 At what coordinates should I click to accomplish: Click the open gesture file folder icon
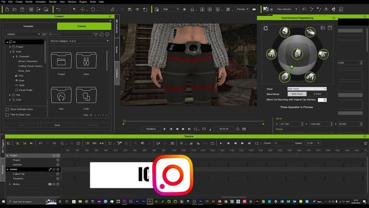pos(323,28)
